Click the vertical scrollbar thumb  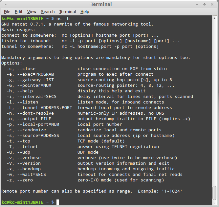click(214, 193)
